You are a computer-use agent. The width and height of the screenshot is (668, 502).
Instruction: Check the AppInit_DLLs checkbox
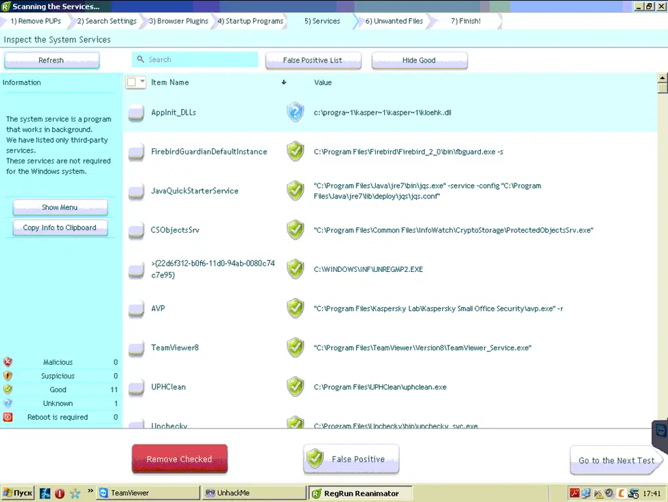136,113
